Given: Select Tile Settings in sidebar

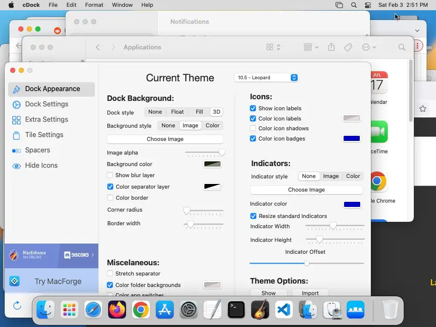Looking at the screenshot, I should tap(52, 135).
